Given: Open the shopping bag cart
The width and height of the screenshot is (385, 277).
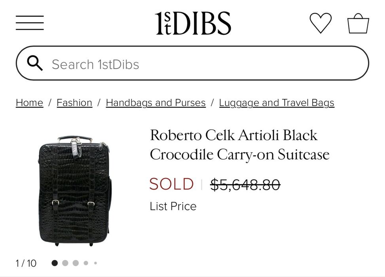Looking at the screenshot, I should point(358,23).
